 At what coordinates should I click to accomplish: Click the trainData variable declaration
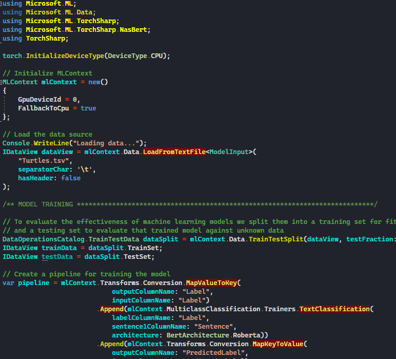[59, 248]
